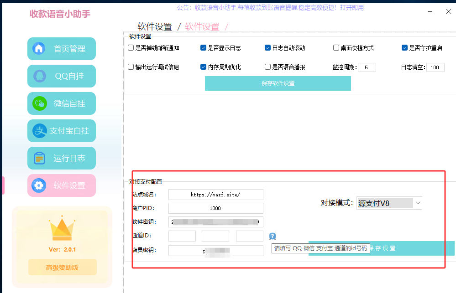This screenshot has width=456, height=293.
Task: Click the pink 软件设置 breadcrumb
Action: click(x=202, y=27)
